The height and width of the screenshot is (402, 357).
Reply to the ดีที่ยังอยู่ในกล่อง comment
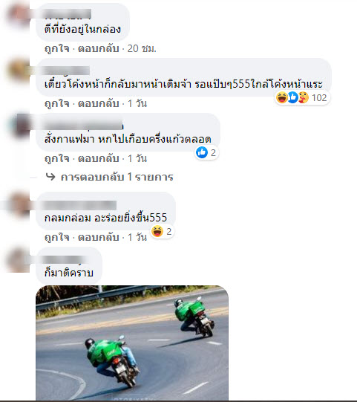[x=98, y=48]
